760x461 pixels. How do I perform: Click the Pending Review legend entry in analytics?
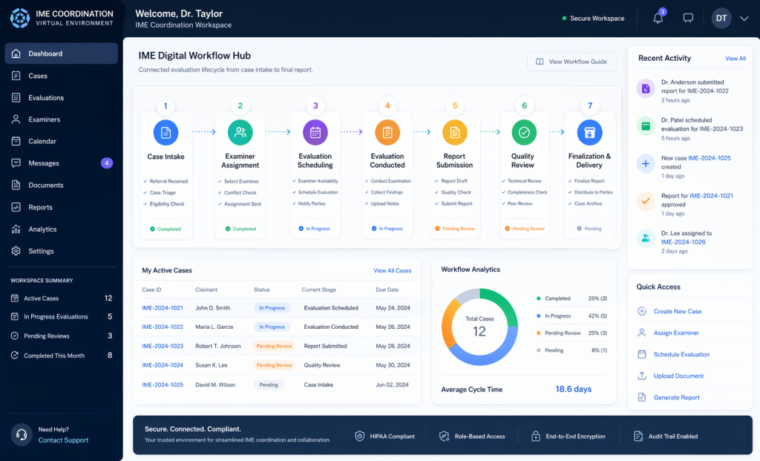(571, 333)
